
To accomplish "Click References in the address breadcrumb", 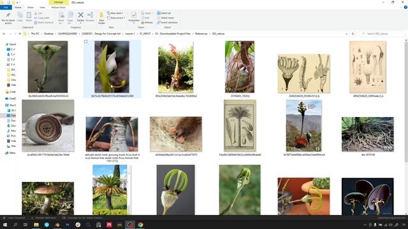I will click(x=201, y=34).
